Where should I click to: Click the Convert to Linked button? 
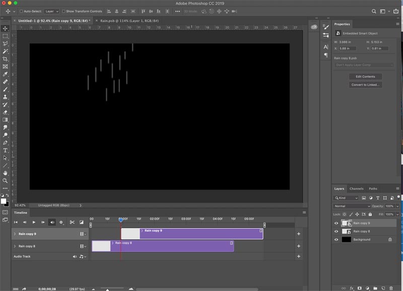pos(365,85)
